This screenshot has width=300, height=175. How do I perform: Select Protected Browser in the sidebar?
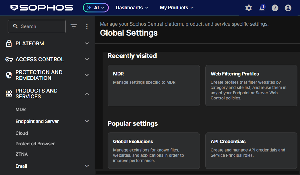[35, 144]
